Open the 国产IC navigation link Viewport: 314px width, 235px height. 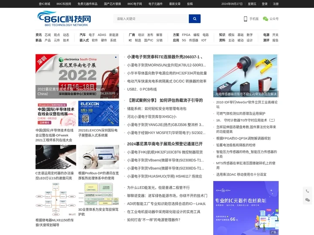[149, 40]
